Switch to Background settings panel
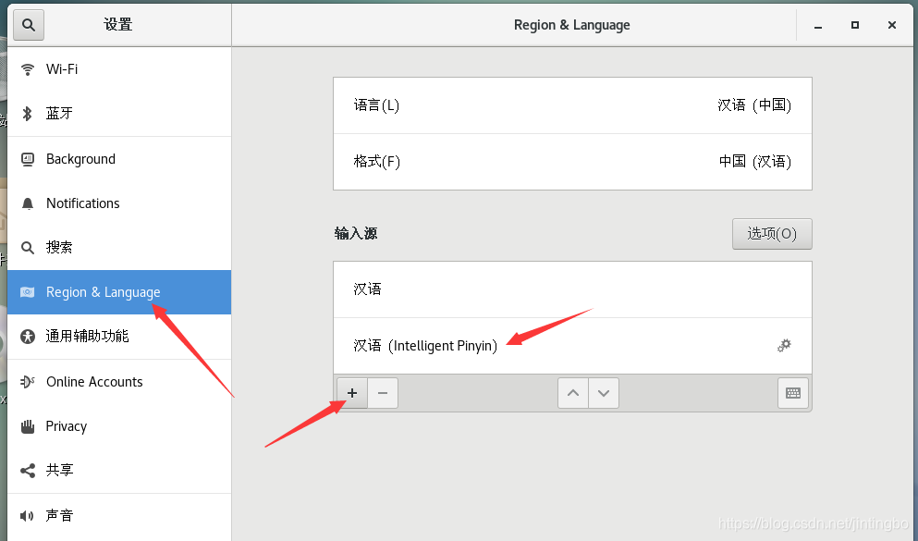The width and height of the screenshot is (918, 541). pos(119,159)
